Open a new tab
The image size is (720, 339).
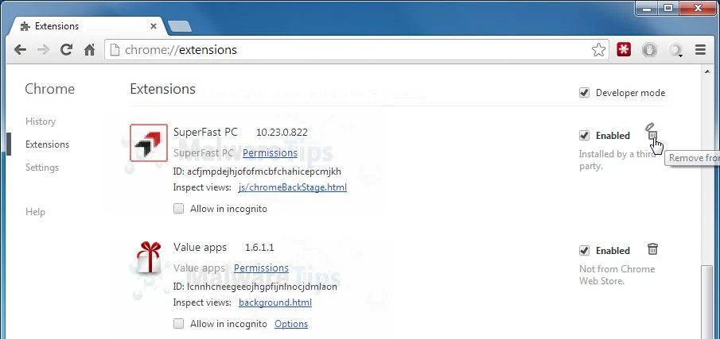coord(180,26)
